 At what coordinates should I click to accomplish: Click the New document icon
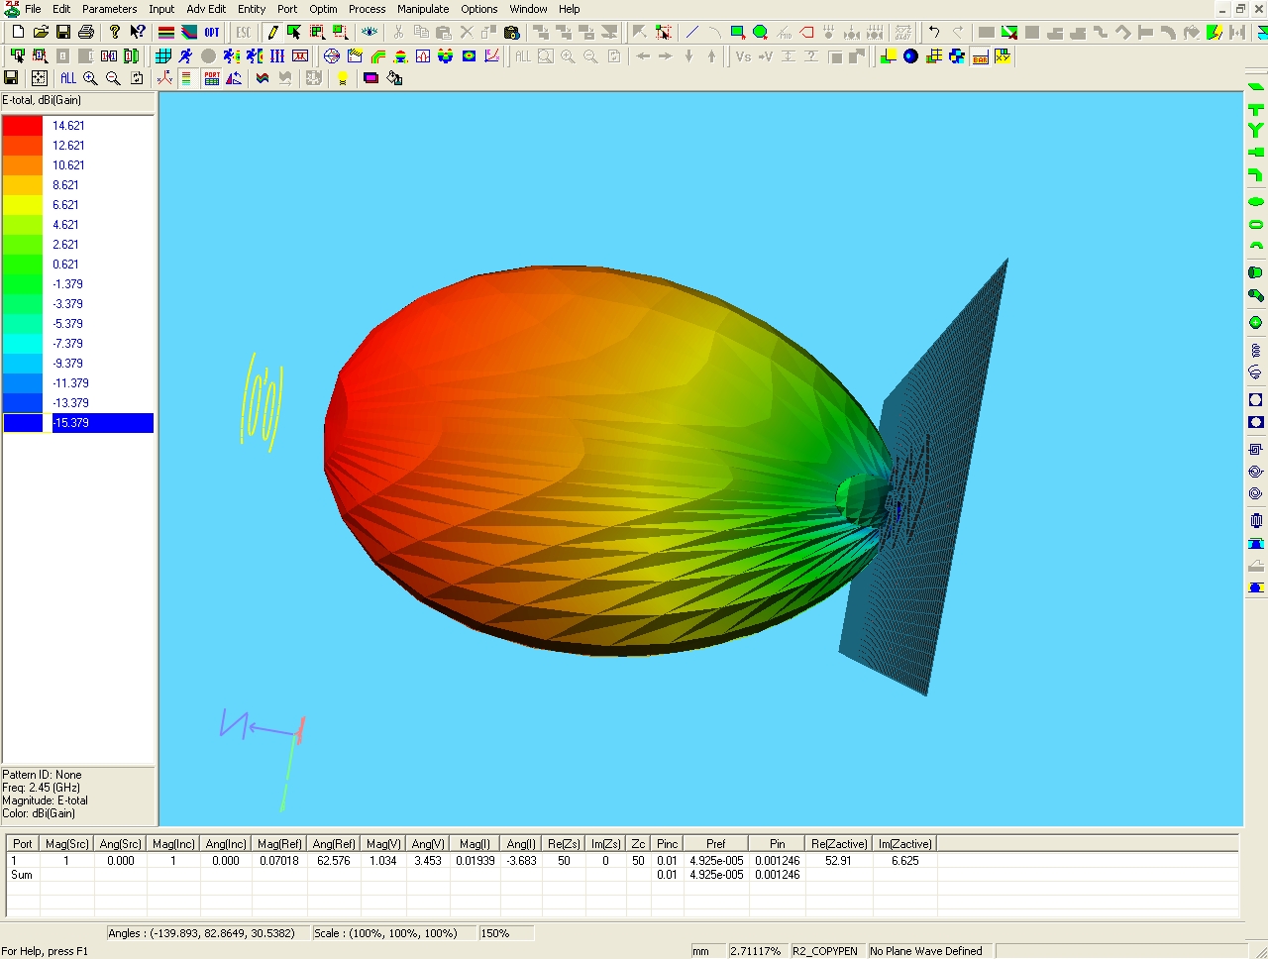(18, 33)
